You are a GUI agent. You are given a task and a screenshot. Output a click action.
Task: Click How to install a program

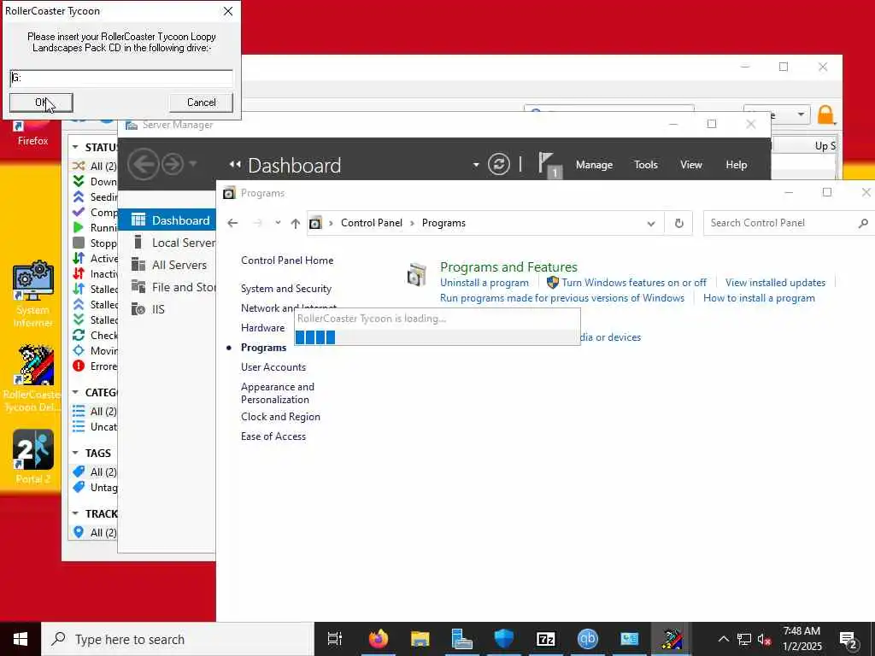[759, 298]
